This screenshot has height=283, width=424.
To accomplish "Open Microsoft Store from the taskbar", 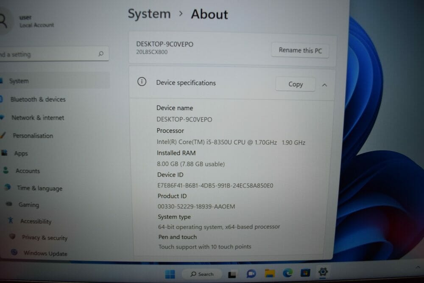I will (x=305, y=272).
